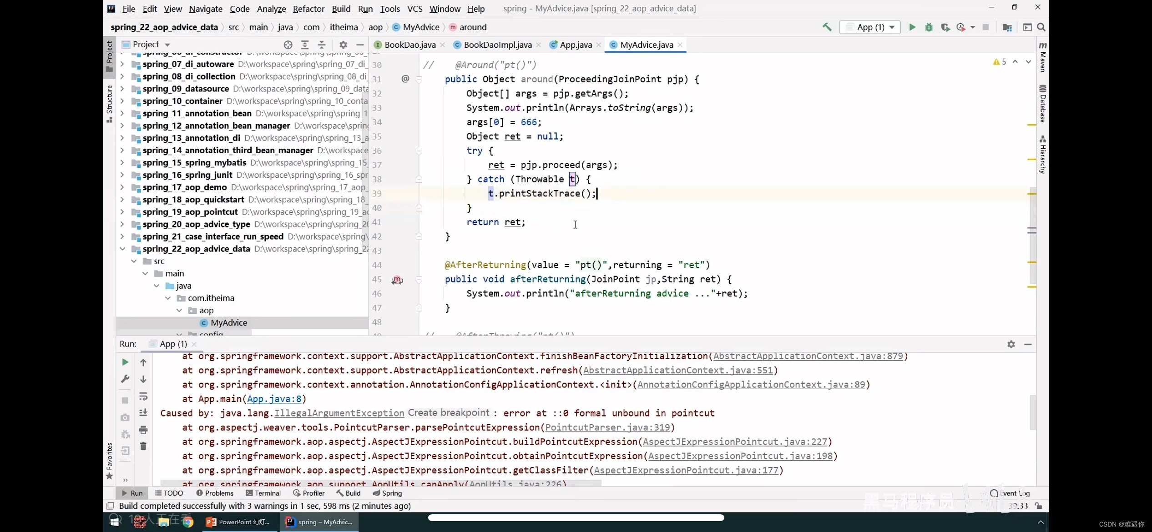Click the warnings indicator showing 5
The image size is (1152, 532).
(1000, 61)
